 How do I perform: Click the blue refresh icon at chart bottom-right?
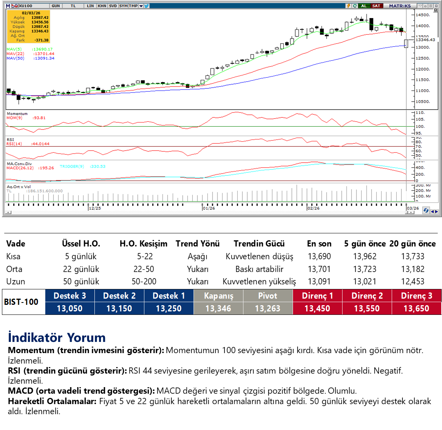pos(426,210)
